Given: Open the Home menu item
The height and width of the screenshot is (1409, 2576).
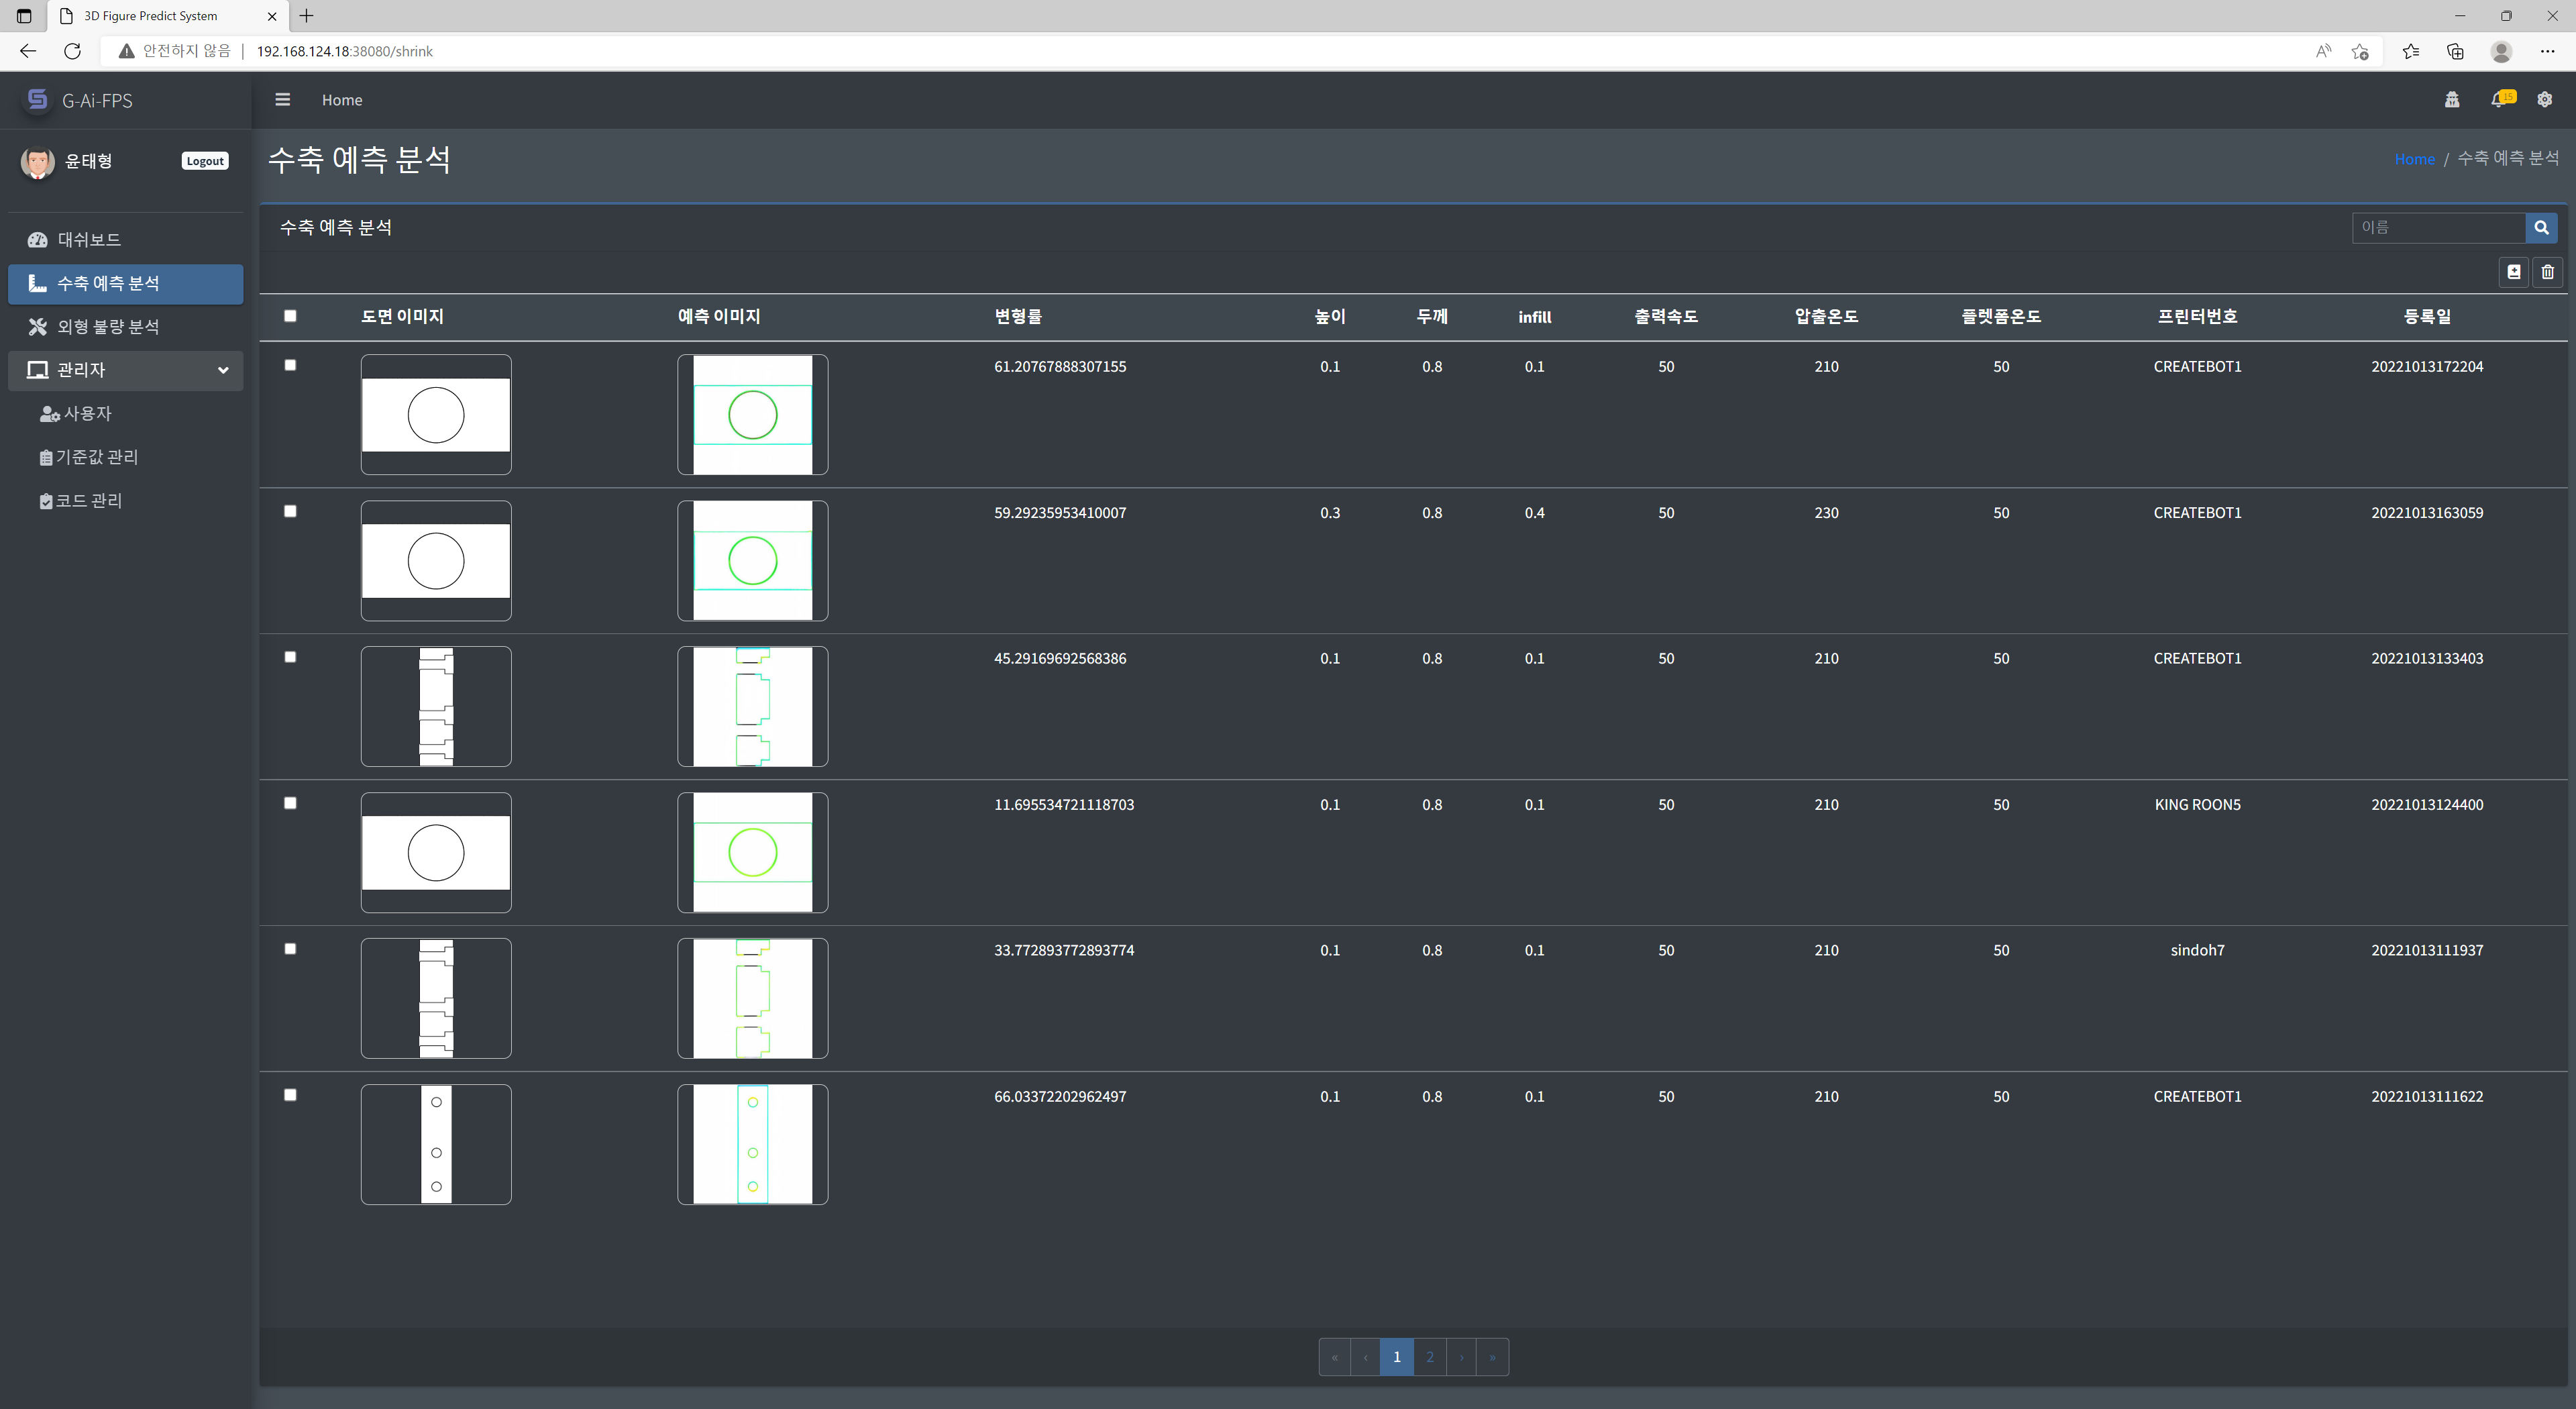Looking at the screenshot, I should coord(341,99).
